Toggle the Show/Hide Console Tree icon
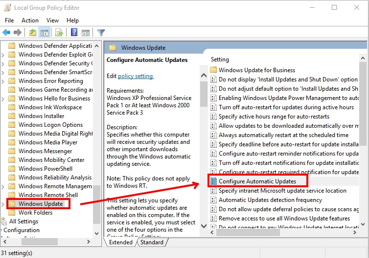 (x=45, y=32)
